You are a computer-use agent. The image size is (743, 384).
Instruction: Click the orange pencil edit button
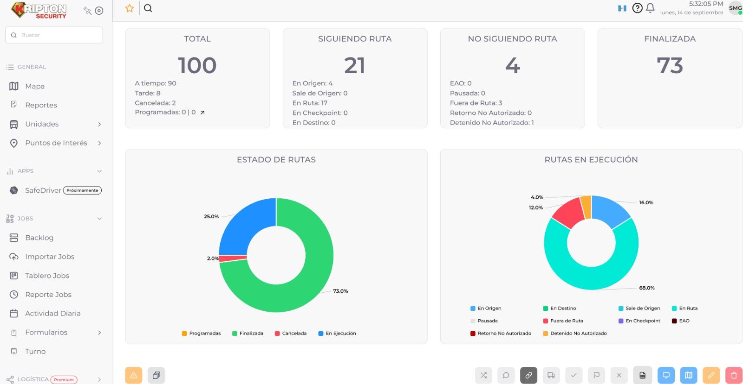(711, 375)
